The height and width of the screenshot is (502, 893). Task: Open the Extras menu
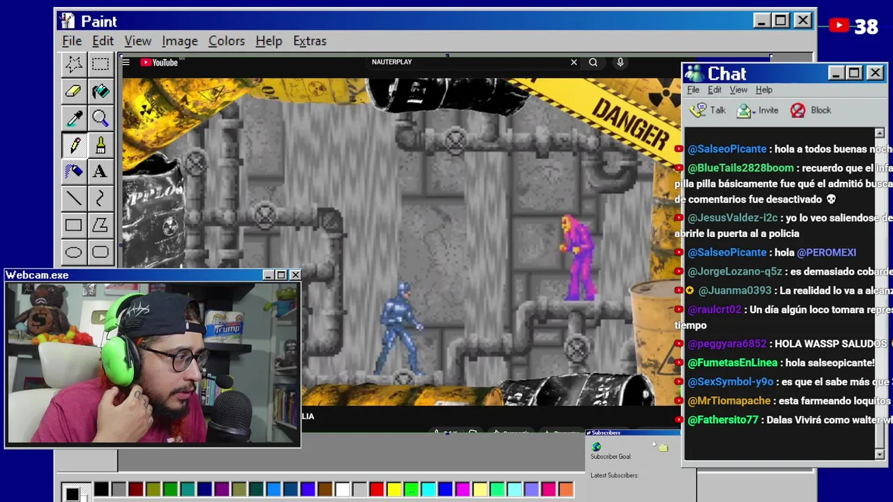click(310, 41)
